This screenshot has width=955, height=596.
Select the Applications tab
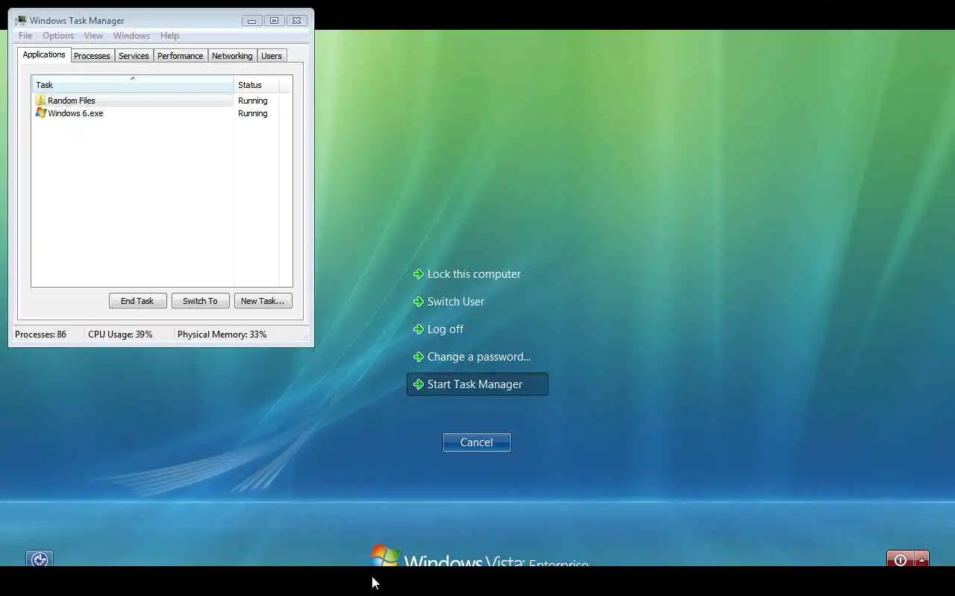44,54
